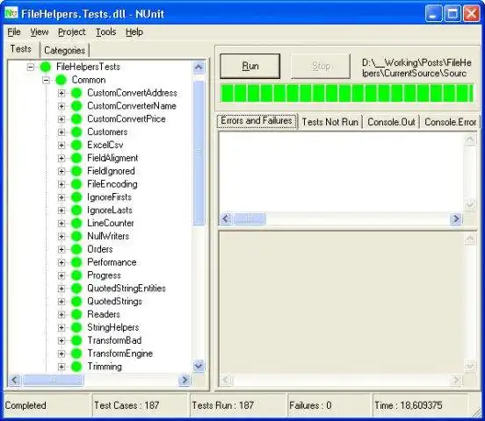485x421 pixels.
Task: Expand the Trimming node
Action: coord(62,367)
